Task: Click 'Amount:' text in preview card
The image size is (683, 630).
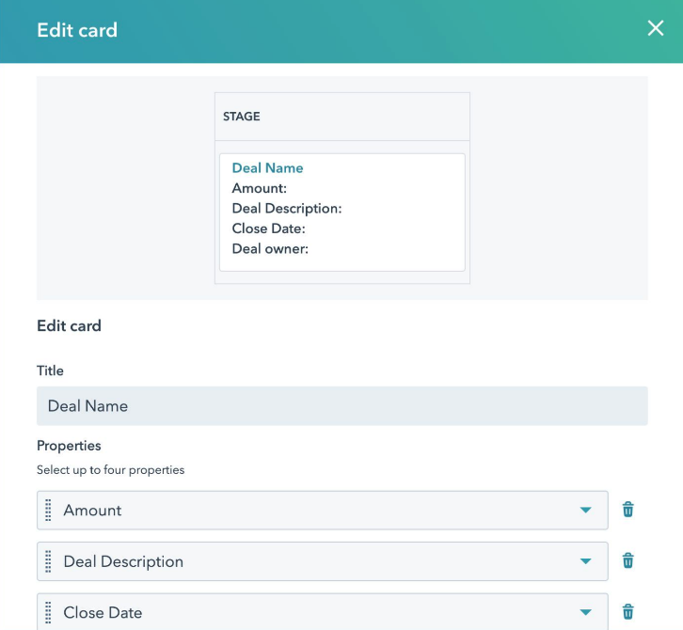Action: point(259,188)
